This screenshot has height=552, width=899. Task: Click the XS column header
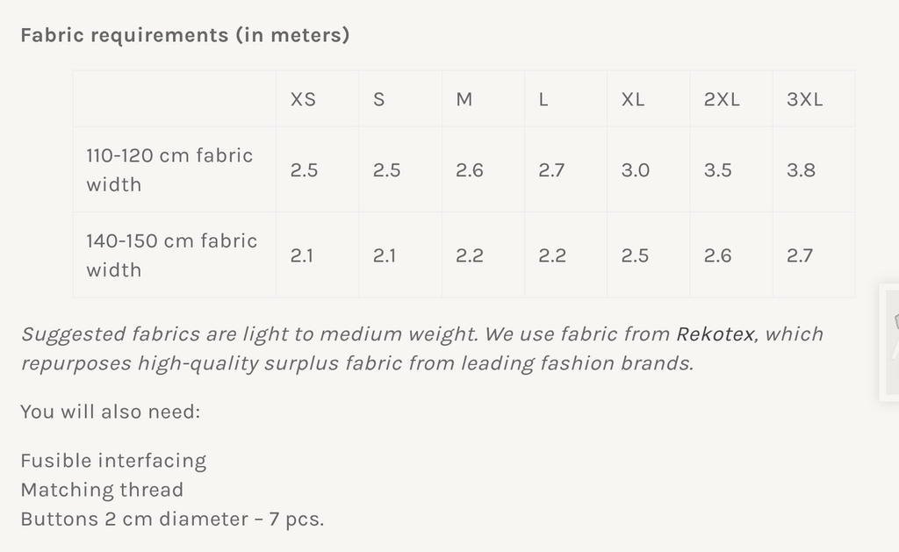tap(303, 99)
